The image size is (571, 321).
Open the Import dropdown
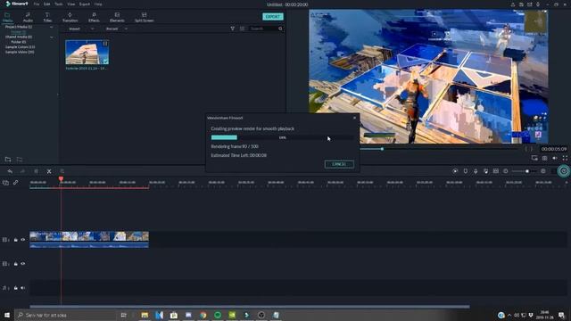(x=81, y=29)
